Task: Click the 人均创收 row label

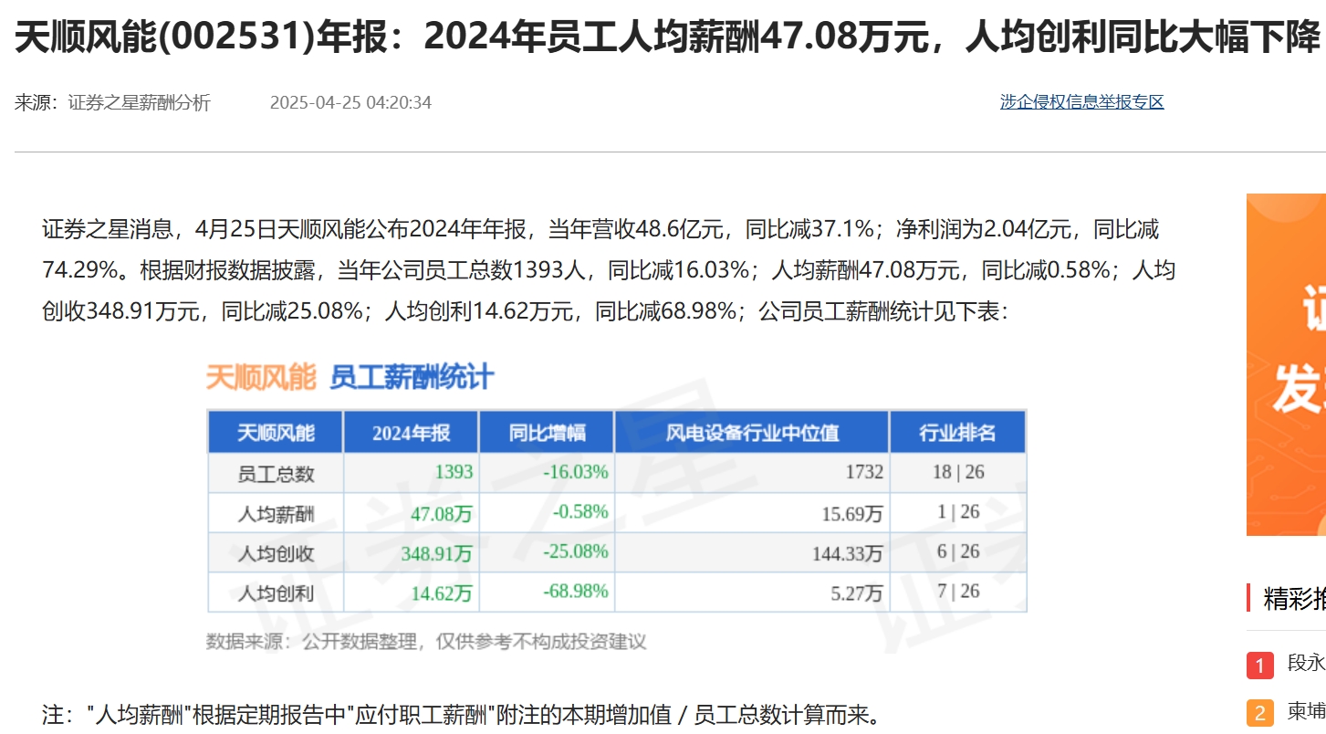Action: click(276, 554)
